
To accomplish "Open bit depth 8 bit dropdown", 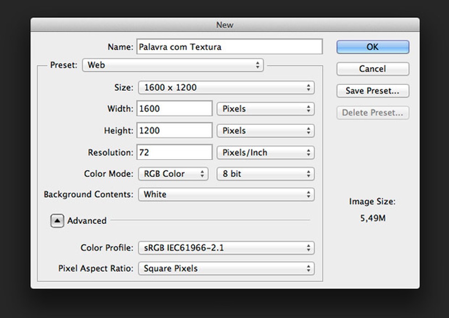I will pos(266,174).
